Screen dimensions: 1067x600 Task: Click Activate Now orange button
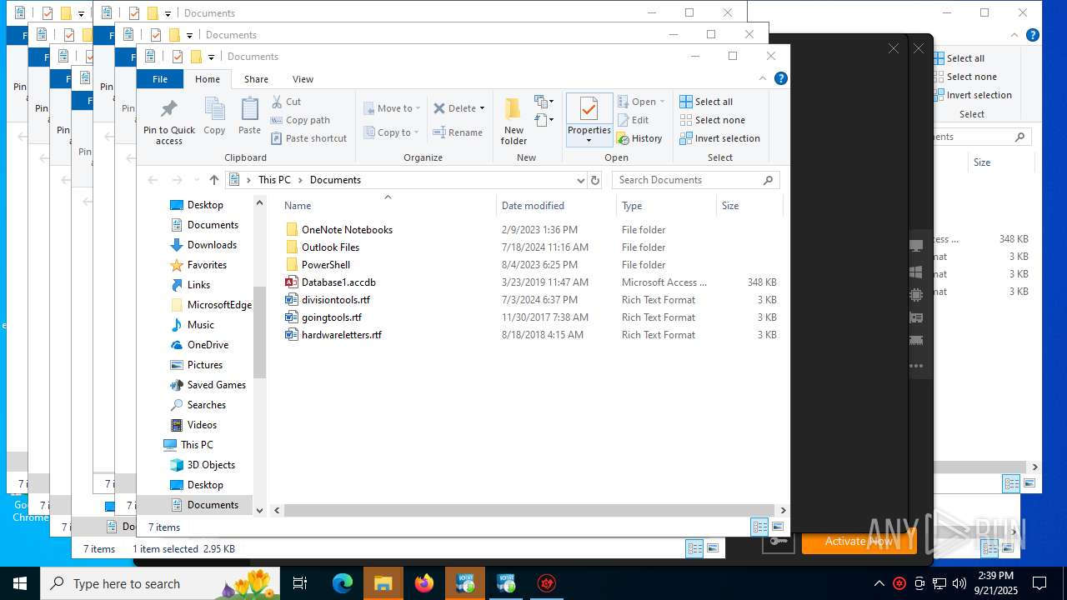859,542
